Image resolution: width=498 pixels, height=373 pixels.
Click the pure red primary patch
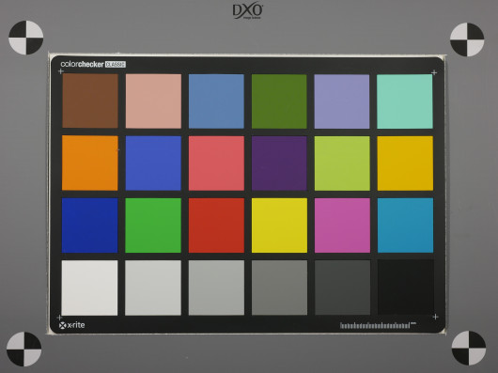(x=216, y=225)
